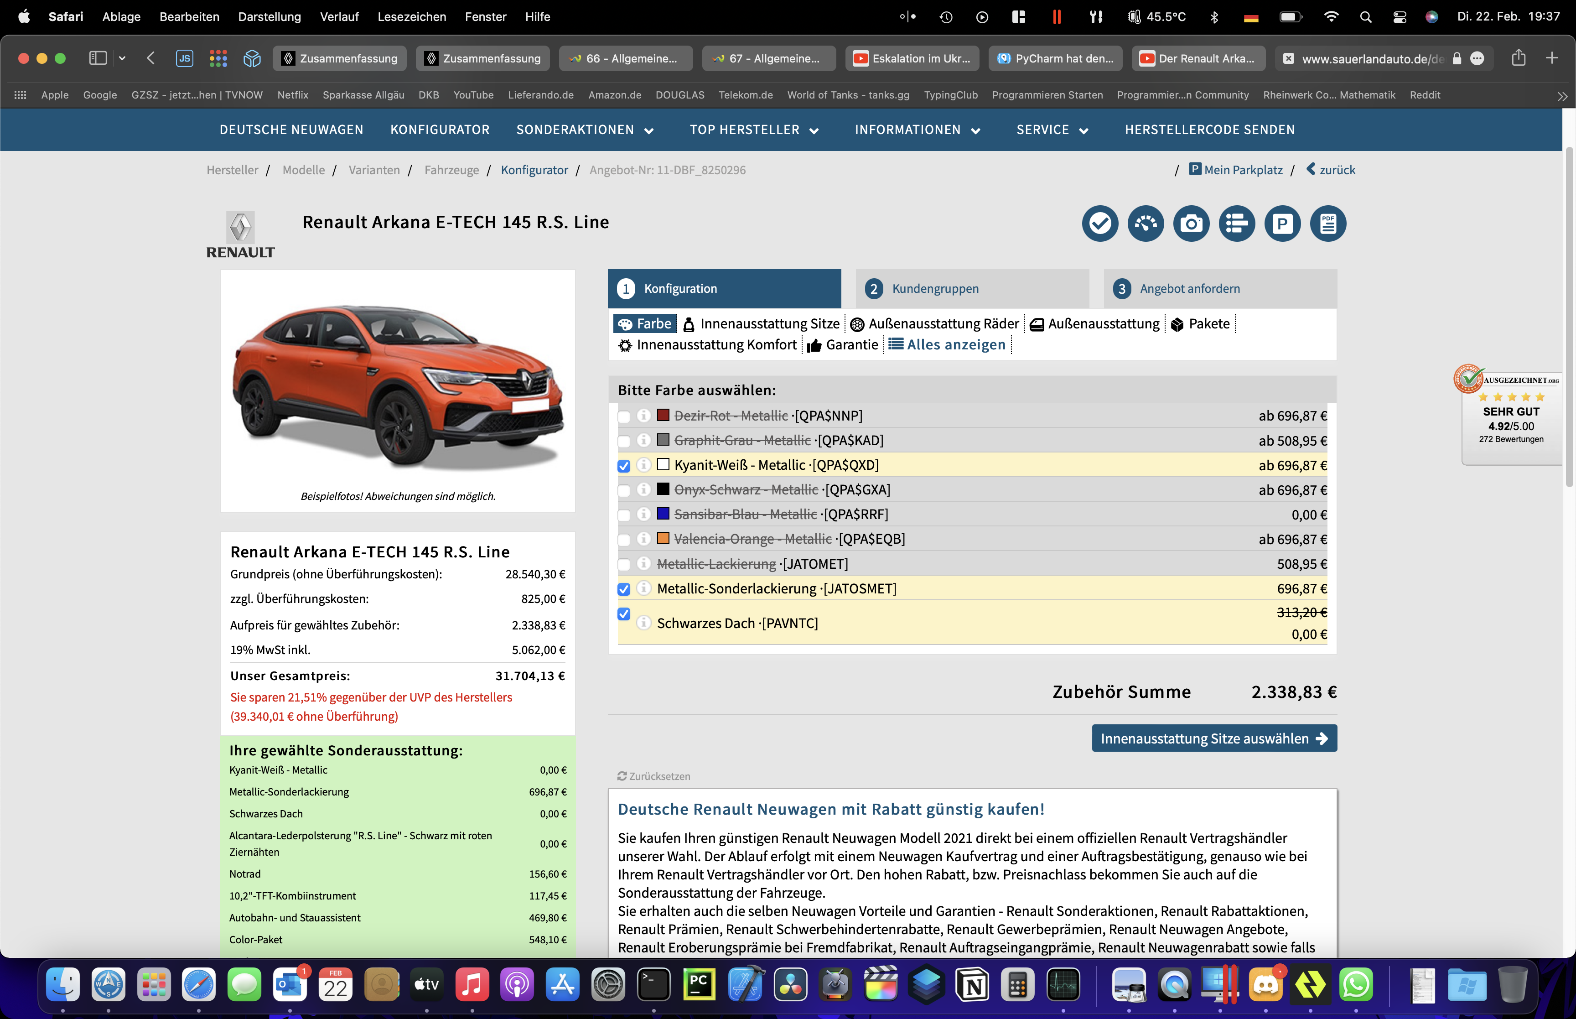The image size is (1576, 1019).
Task: Click the round speedometer icon button
Action: (1146, 224)
